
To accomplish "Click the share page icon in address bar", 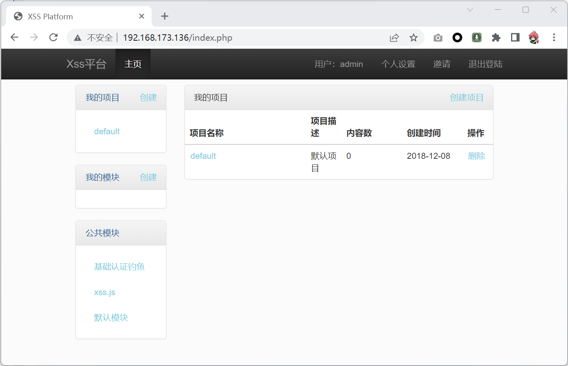I will coord(394,37).
